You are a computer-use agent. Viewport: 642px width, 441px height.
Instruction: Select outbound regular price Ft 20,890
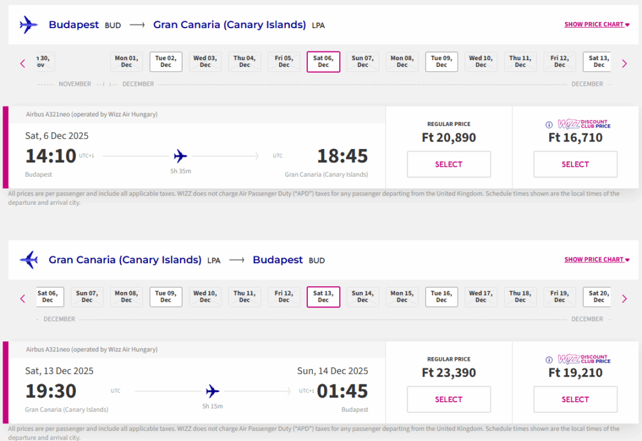448,164
